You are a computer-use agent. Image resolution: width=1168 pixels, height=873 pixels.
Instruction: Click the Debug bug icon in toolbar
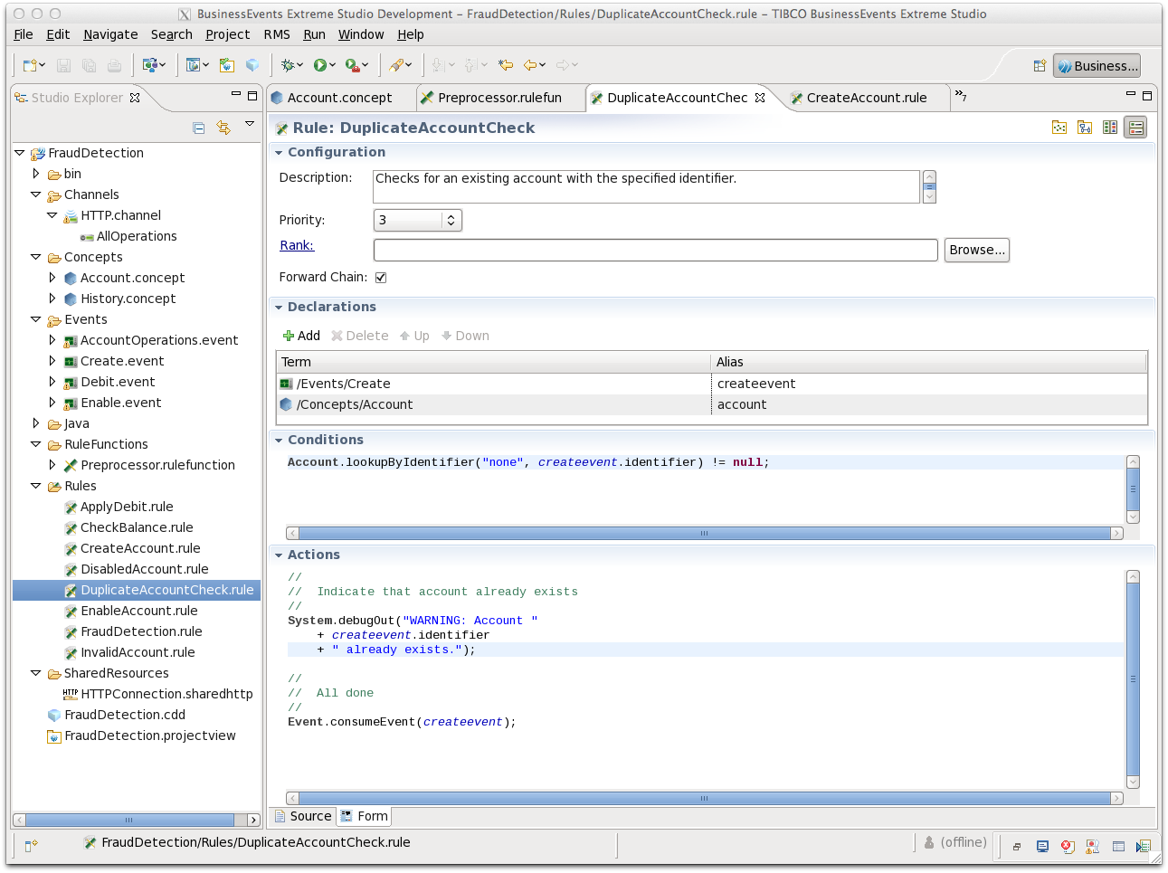click(288, 65)
